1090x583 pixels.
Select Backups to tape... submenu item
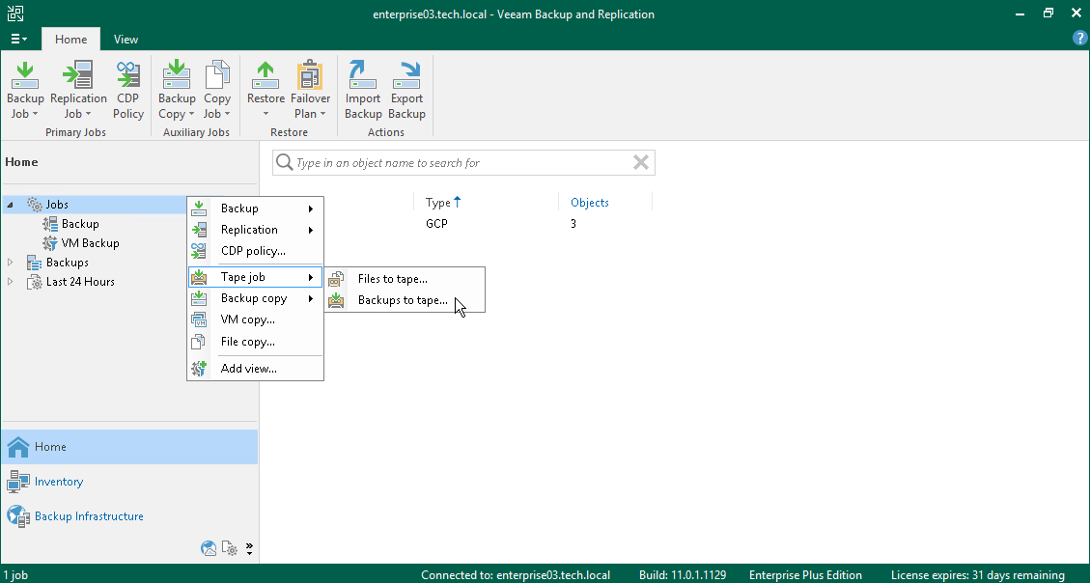pos(405,300)
